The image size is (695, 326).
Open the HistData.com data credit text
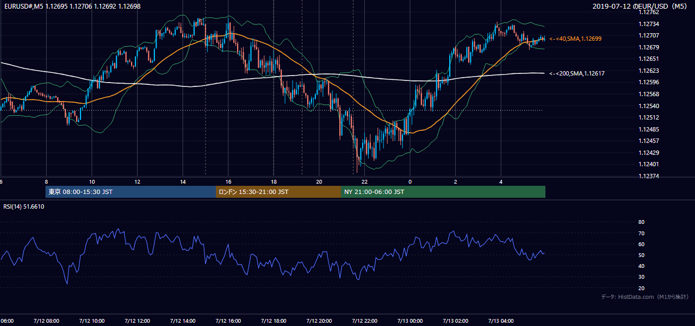(645, 297)
